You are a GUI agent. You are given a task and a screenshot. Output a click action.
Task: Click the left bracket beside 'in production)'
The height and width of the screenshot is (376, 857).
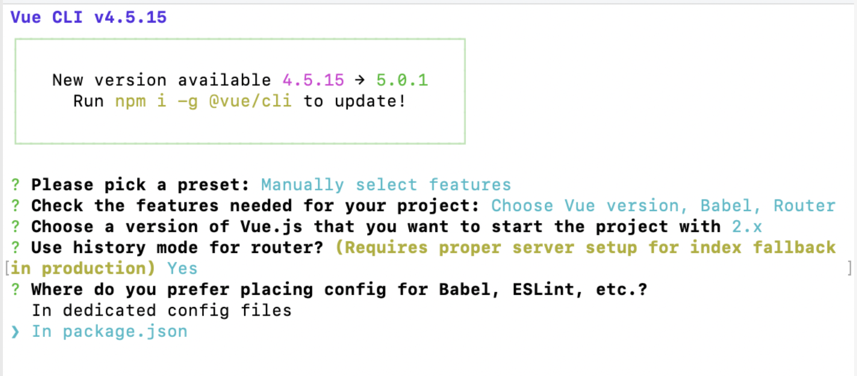pos(6,268)
